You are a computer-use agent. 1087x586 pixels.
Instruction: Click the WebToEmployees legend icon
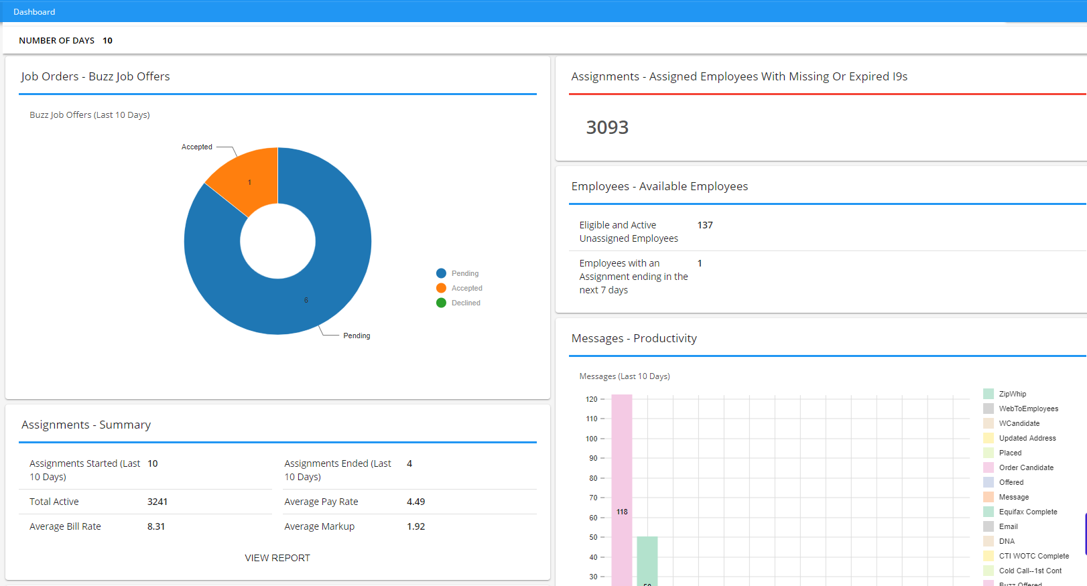[x=988, y=409]
